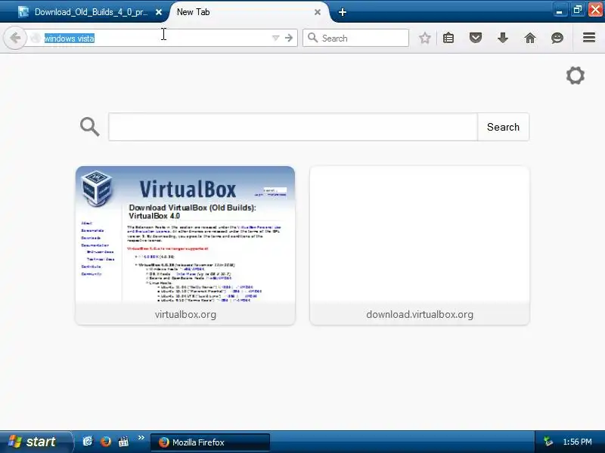Image resolution: width=605 pixels, height=453 pixels.
Task: Click the first quick launch icon beside start
Action: (x=88, y=442)
